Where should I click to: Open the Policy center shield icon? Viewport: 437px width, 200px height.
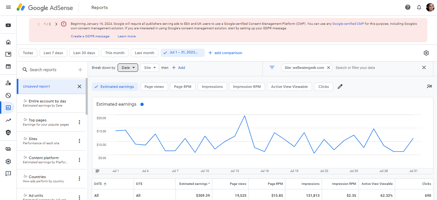(x=8, y=132)
